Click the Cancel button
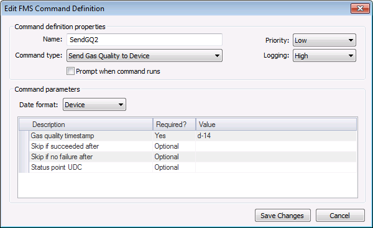The width and height of the screenshot is (373, 228). coord(340,216)
